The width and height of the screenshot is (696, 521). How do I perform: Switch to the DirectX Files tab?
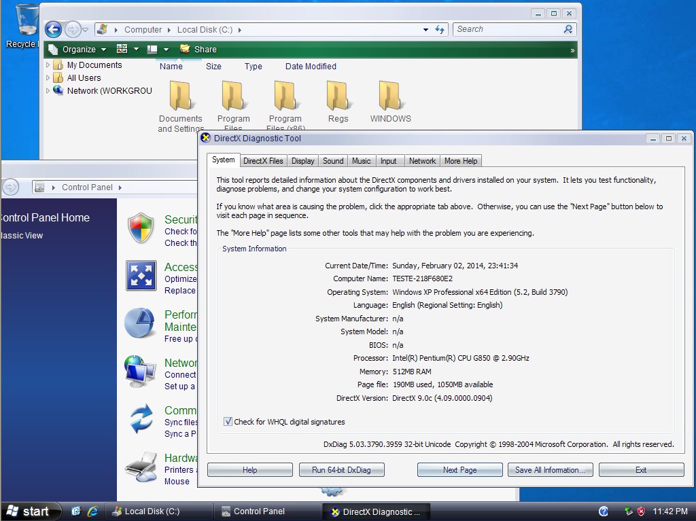263,161
